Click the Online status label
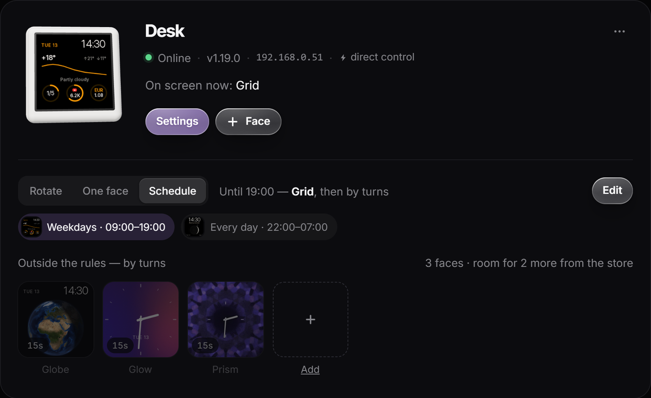This screenshot has height=398, width=651. pyautogui.click(x=175, y=58)
